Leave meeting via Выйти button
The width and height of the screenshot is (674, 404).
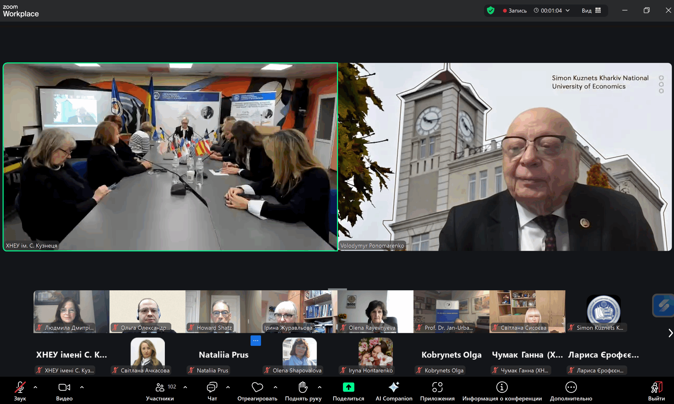point(656,387)
